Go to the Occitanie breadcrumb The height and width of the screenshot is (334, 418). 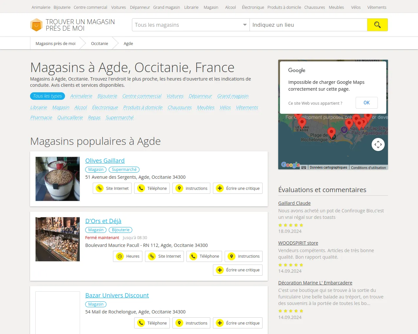(99, 43)
